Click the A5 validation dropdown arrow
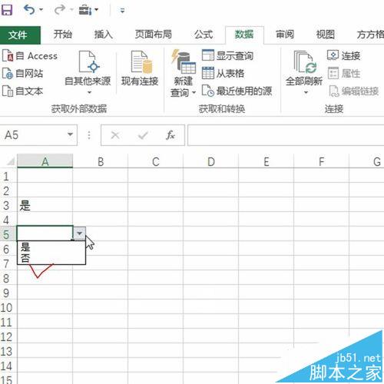Image resolution: width=384 pixels, height=384 pixels. [80, 233]
